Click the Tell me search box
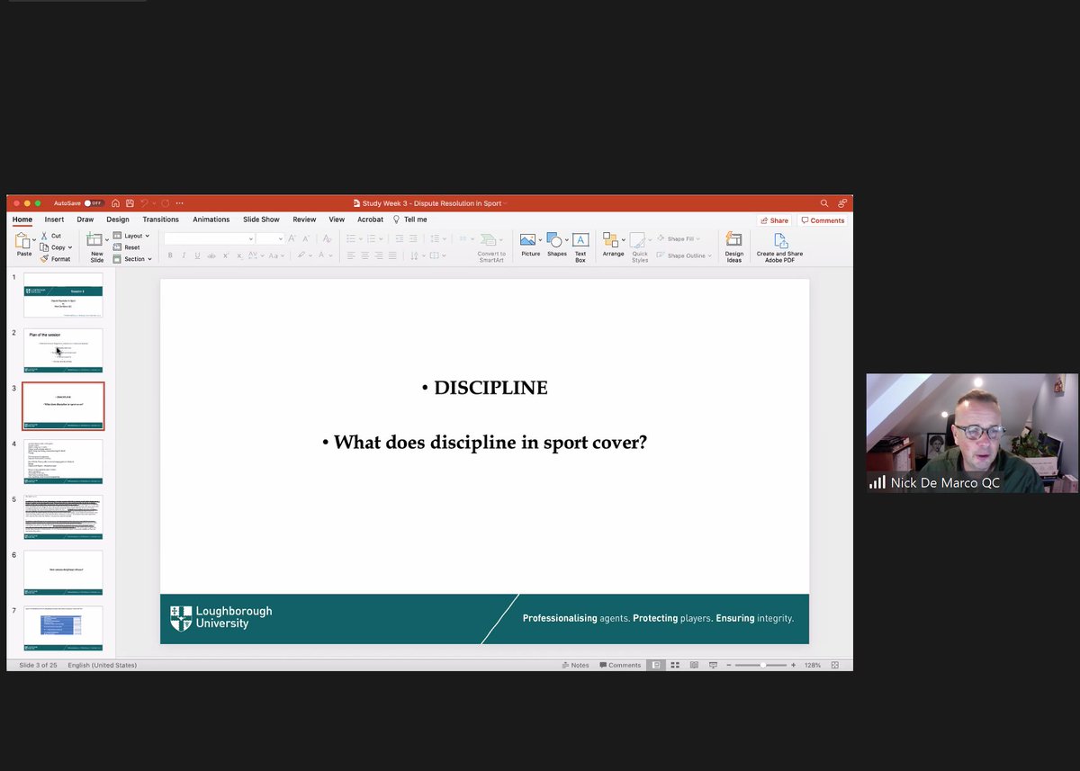 pos(409,220)
